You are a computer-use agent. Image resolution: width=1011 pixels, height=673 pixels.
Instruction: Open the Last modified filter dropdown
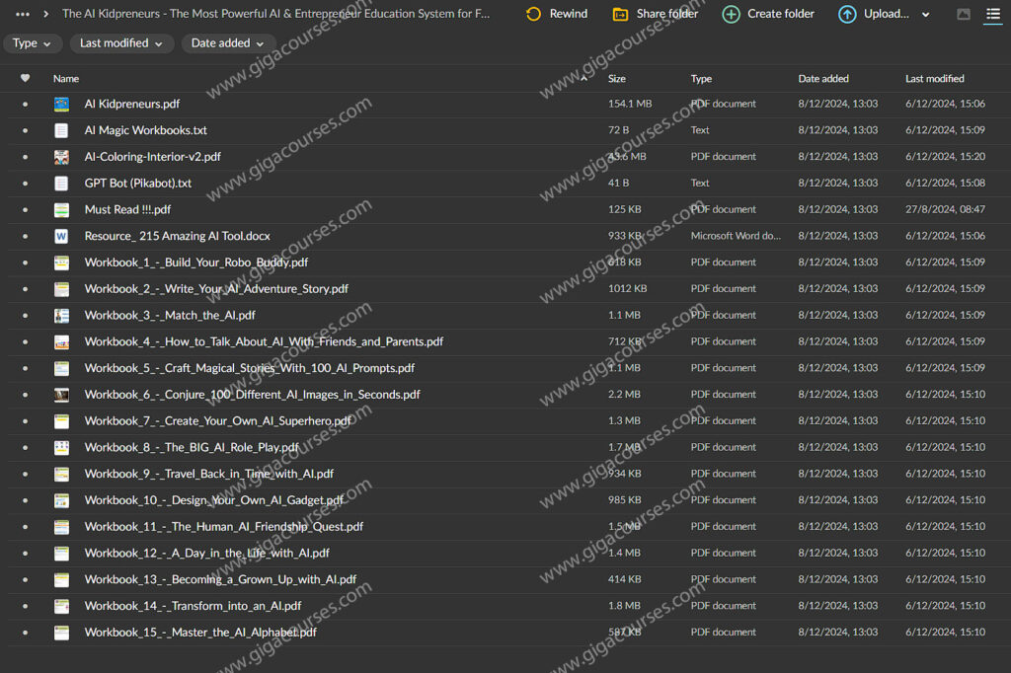pos(121,43)
